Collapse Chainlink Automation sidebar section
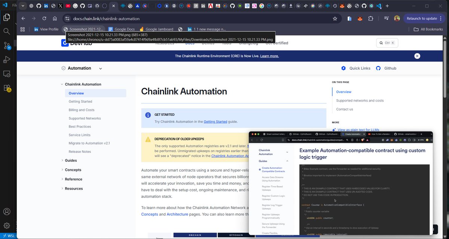 click(62, 84)
